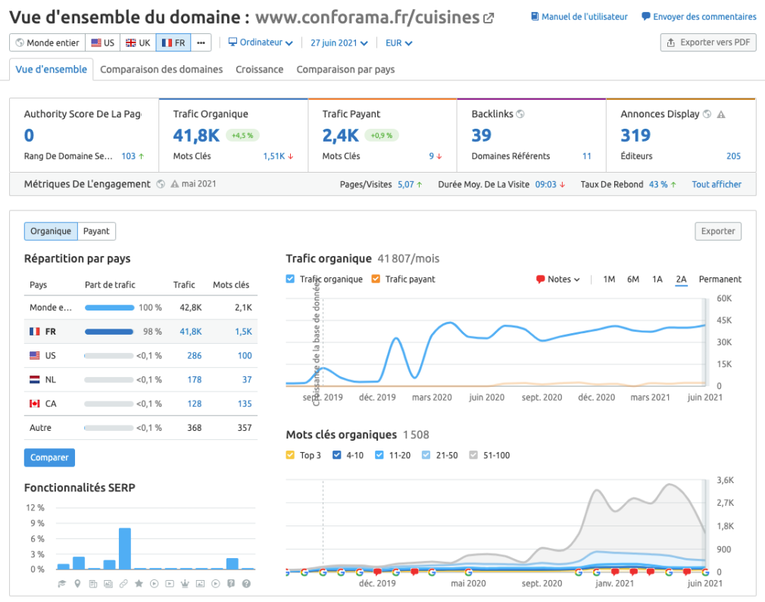Open the Envoyer des commentaires link

coord(698,17)
